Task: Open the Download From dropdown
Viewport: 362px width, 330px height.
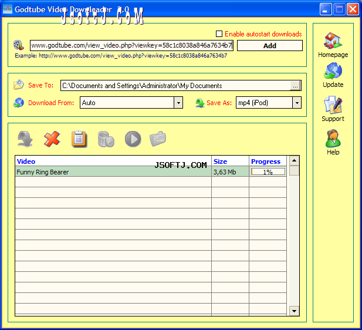Action: (x=178, y=103)
